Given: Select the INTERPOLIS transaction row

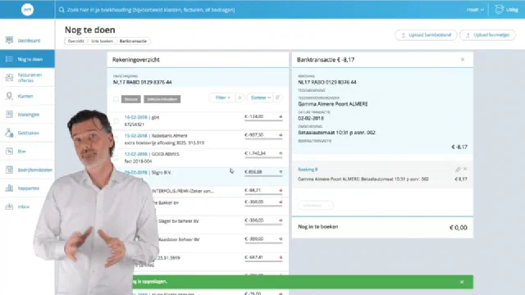Looking at the screenshot, I should click(198, 191).
